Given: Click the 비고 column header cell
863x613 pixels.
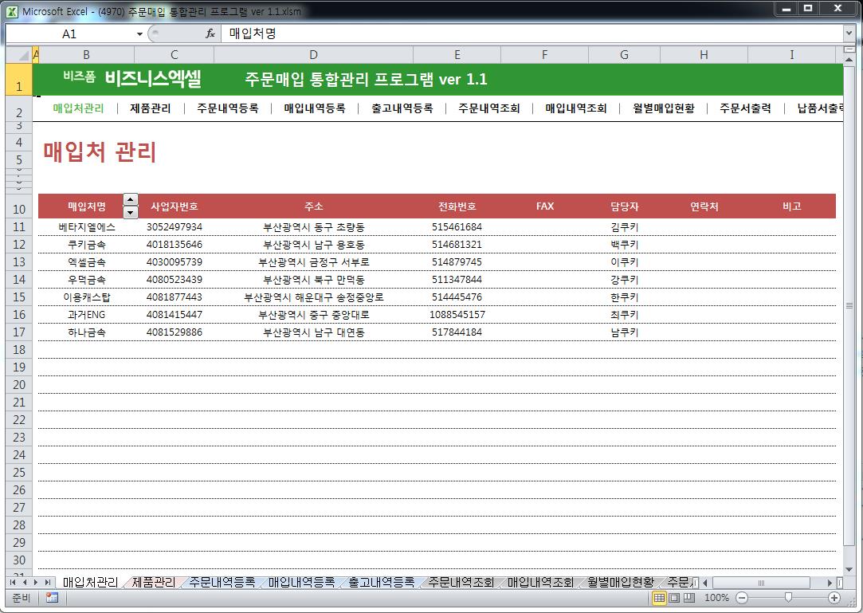Looking at the screenshot, I should click(791, 206).
